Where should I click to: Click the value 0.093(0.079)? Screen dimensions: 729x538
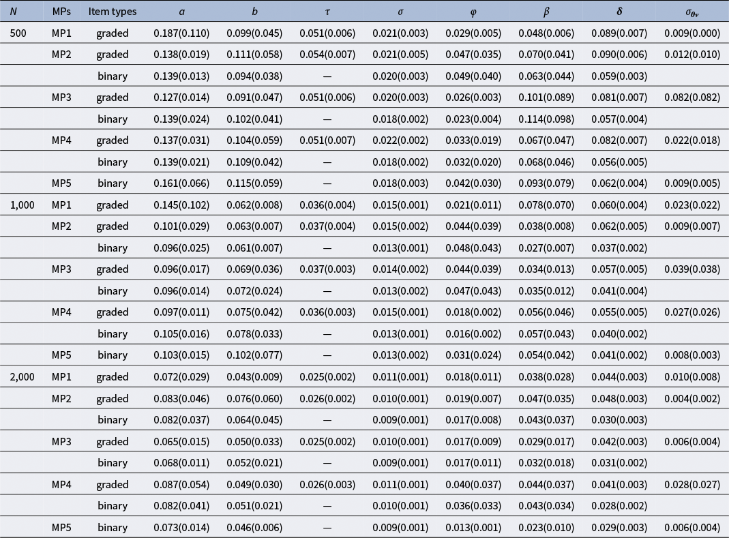click(546, 183)
